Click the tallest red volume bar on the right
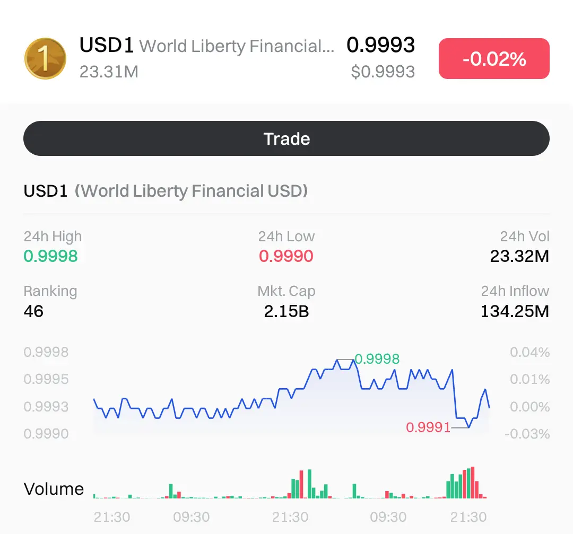This screenshot has height=534, width=573. pyautogui.click(x=472, y=483)
